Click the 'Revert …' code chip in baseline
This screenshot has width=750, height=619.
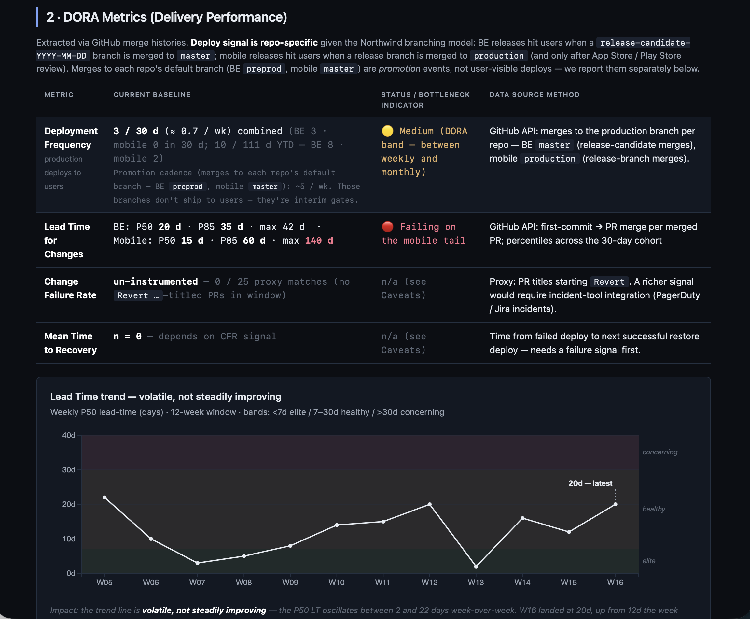(138, 295)
